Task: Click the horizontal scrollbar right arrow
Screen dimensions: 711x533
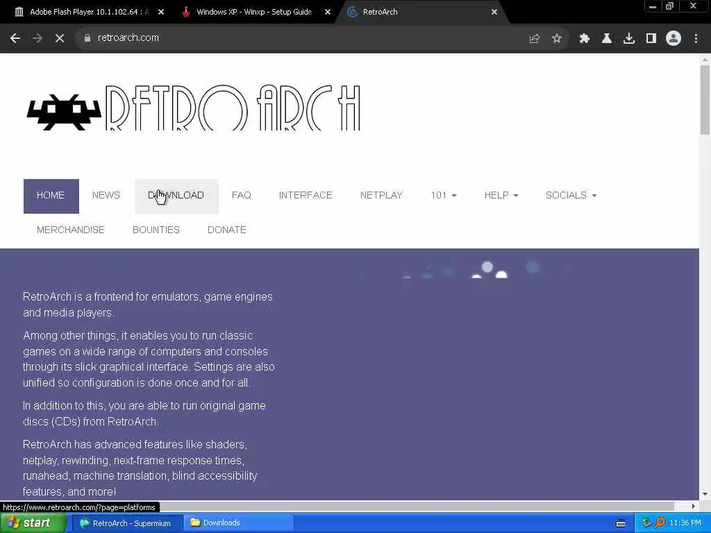Action: pos(694,506)
